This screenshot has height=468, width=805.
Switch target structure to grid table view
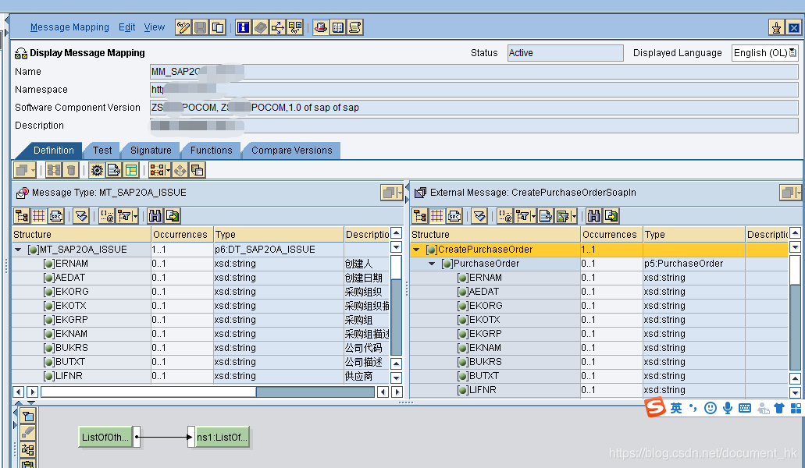tap(437, 216)
